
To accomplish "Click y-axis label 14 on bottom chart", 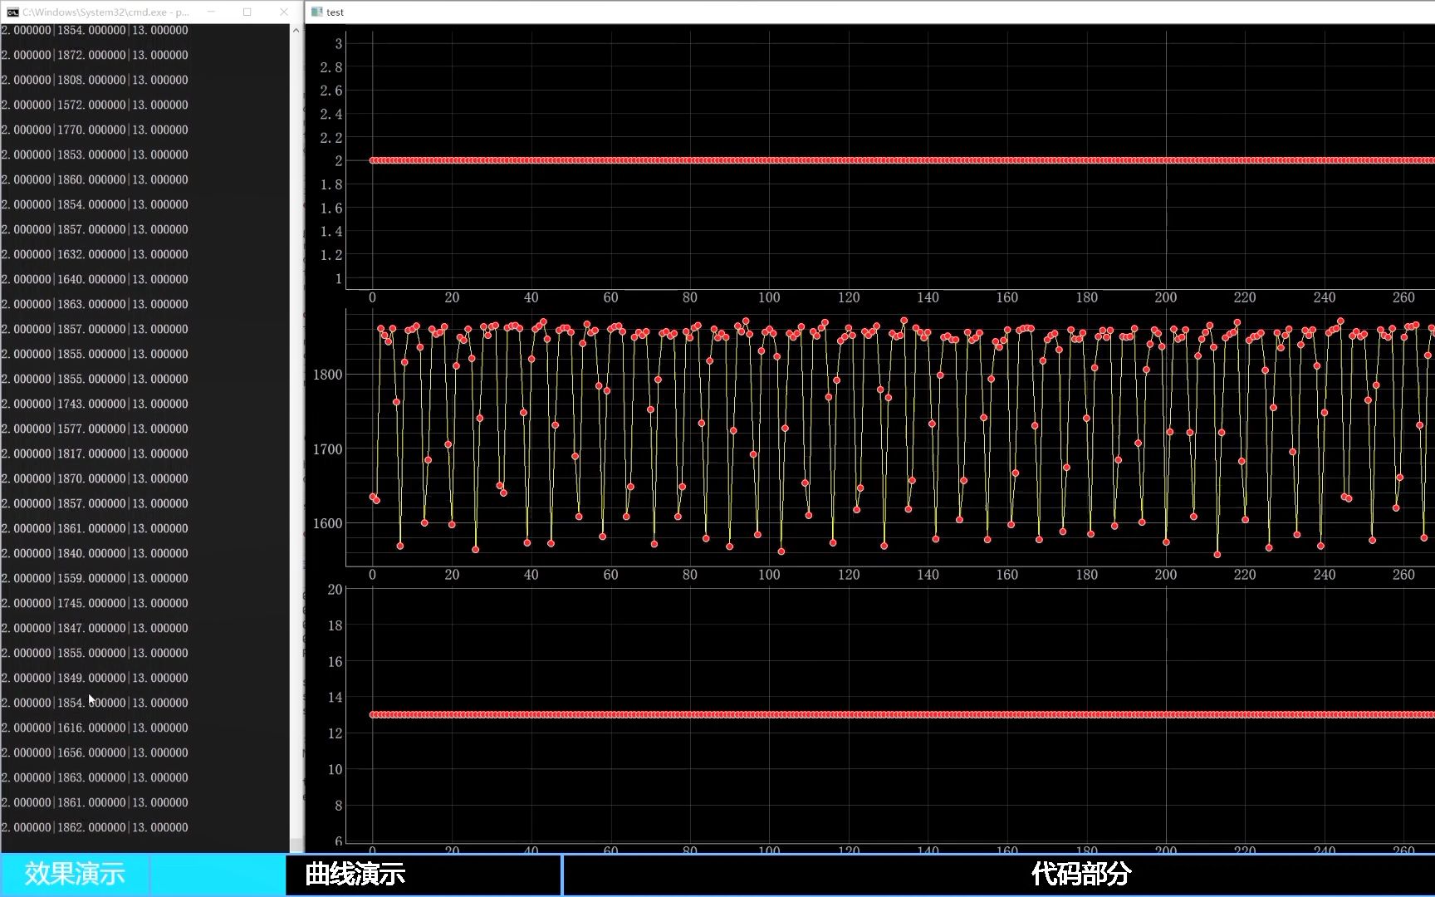I will (x=335, y=698).
